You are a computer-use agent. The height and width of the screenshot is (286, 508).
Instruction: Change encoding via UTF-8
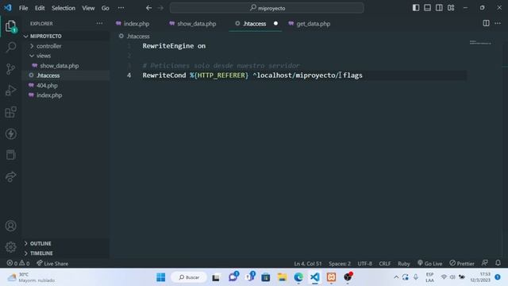[365, 264]
